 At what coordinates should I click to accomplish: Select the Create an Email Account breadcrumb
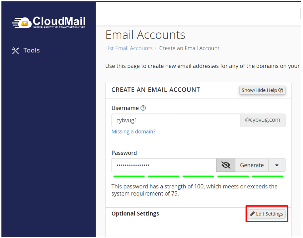(x=189, y=49)
